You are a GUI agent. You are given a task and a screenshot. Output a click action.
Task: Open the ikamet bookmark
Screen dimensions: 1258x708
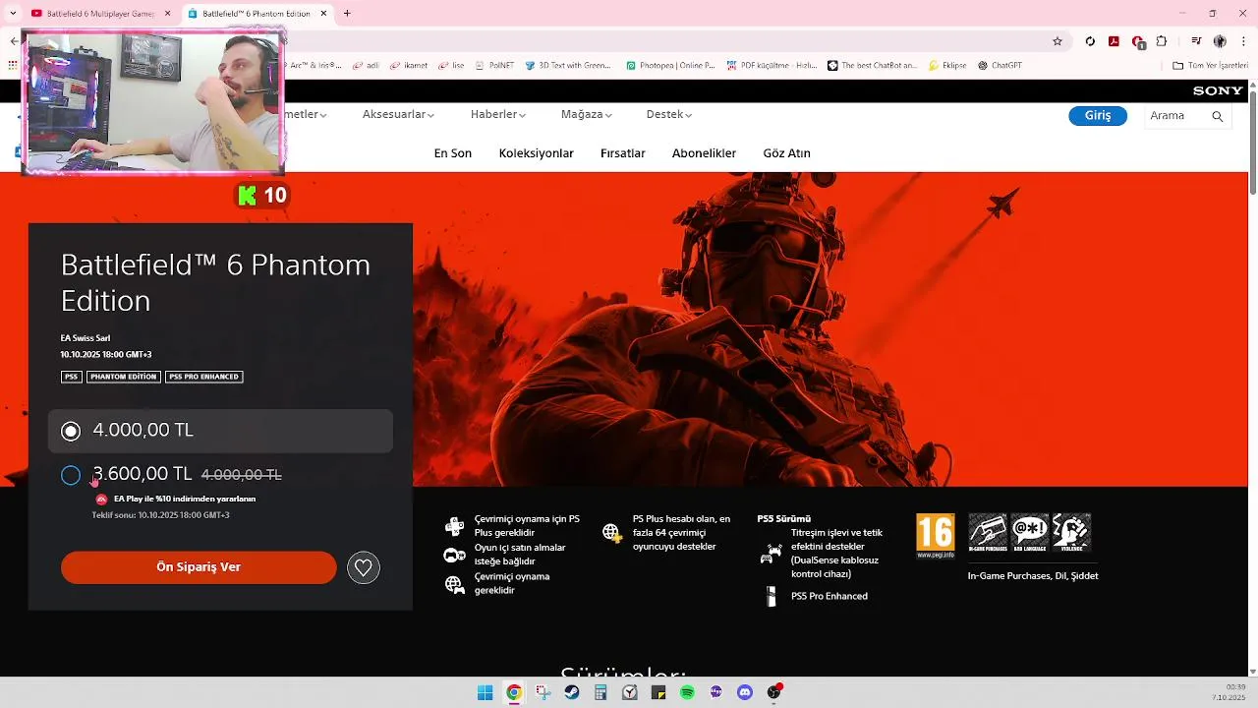[409, 66]
